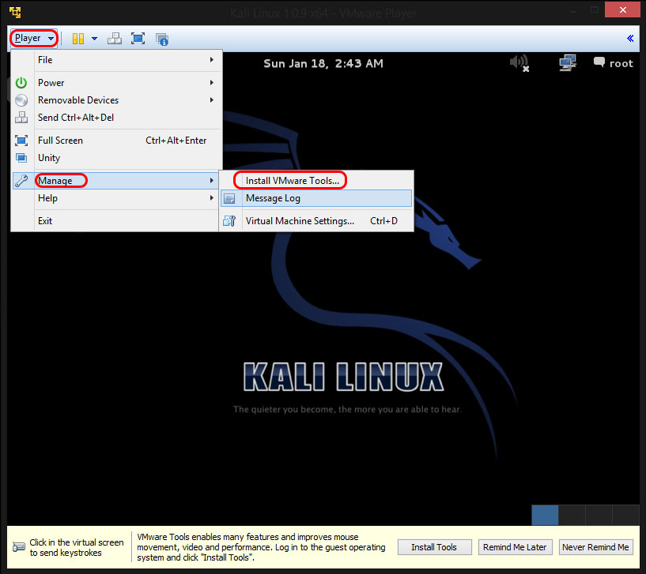This screenshot has width=646, height=574.
Task: Click the Message Log icon
Action: 229,198
